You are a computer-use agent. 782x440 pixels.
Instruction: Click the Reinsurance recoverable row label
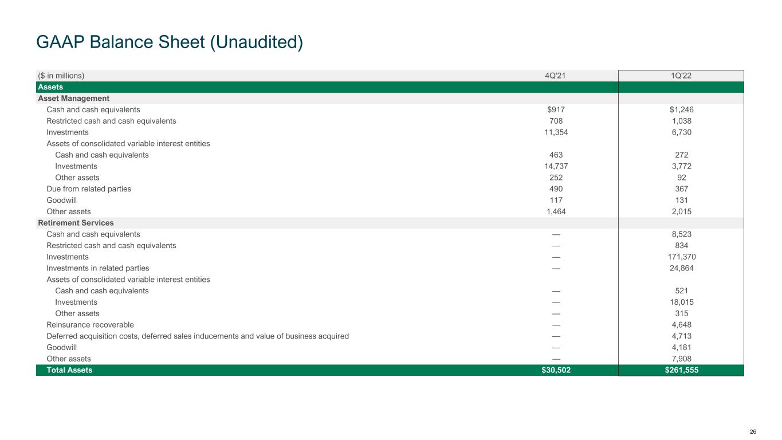(x=90, y=325)
